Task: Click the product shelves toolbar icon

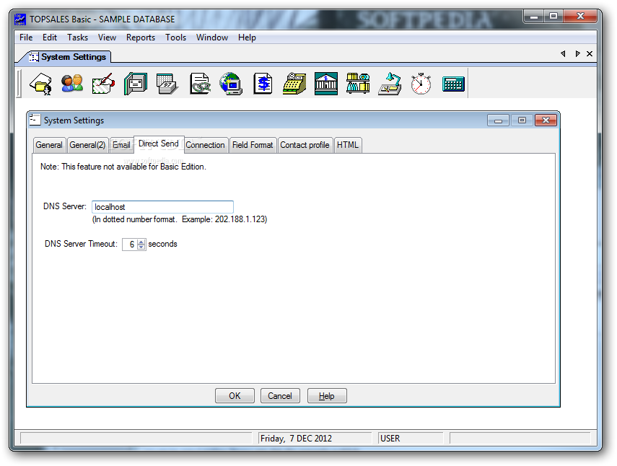Action: [358, 84]
